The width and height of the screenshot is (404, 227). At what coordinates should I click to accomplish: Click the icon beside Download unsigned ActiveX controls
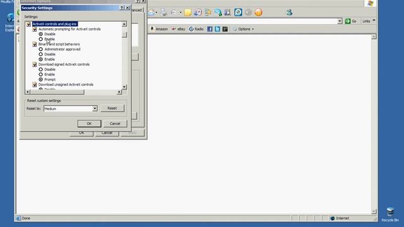tap(35, 84)
